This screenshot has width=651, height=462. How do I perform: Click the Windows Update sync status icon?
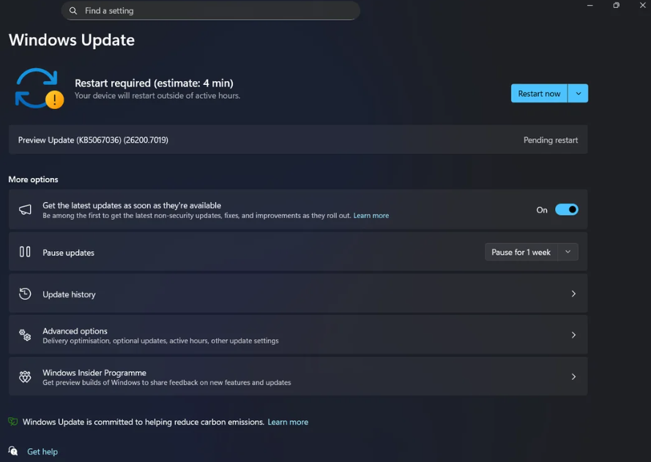coord(40,89)
